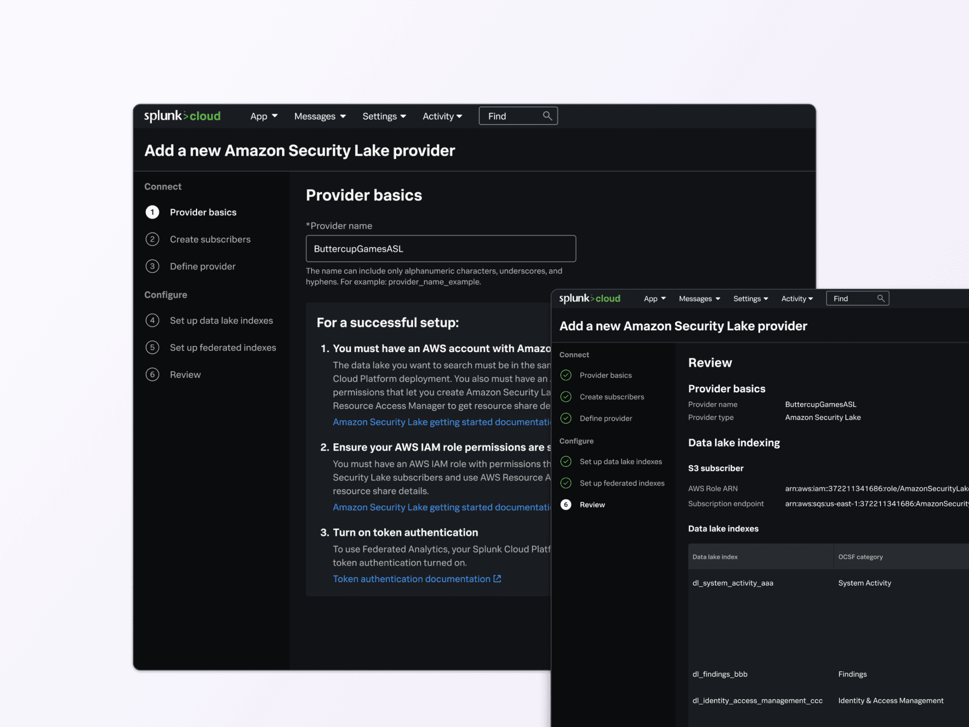Click step 6 circle icon beside Review in front window

566,504
